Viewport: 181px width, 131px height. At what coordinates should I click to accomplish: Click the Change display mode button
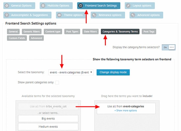tap(113, 72)
